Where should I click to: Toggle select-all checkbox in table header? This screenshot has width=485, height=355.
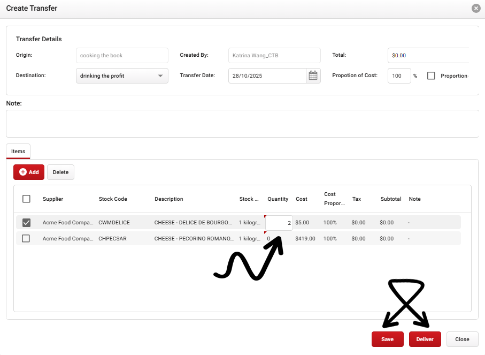[26, 199]
